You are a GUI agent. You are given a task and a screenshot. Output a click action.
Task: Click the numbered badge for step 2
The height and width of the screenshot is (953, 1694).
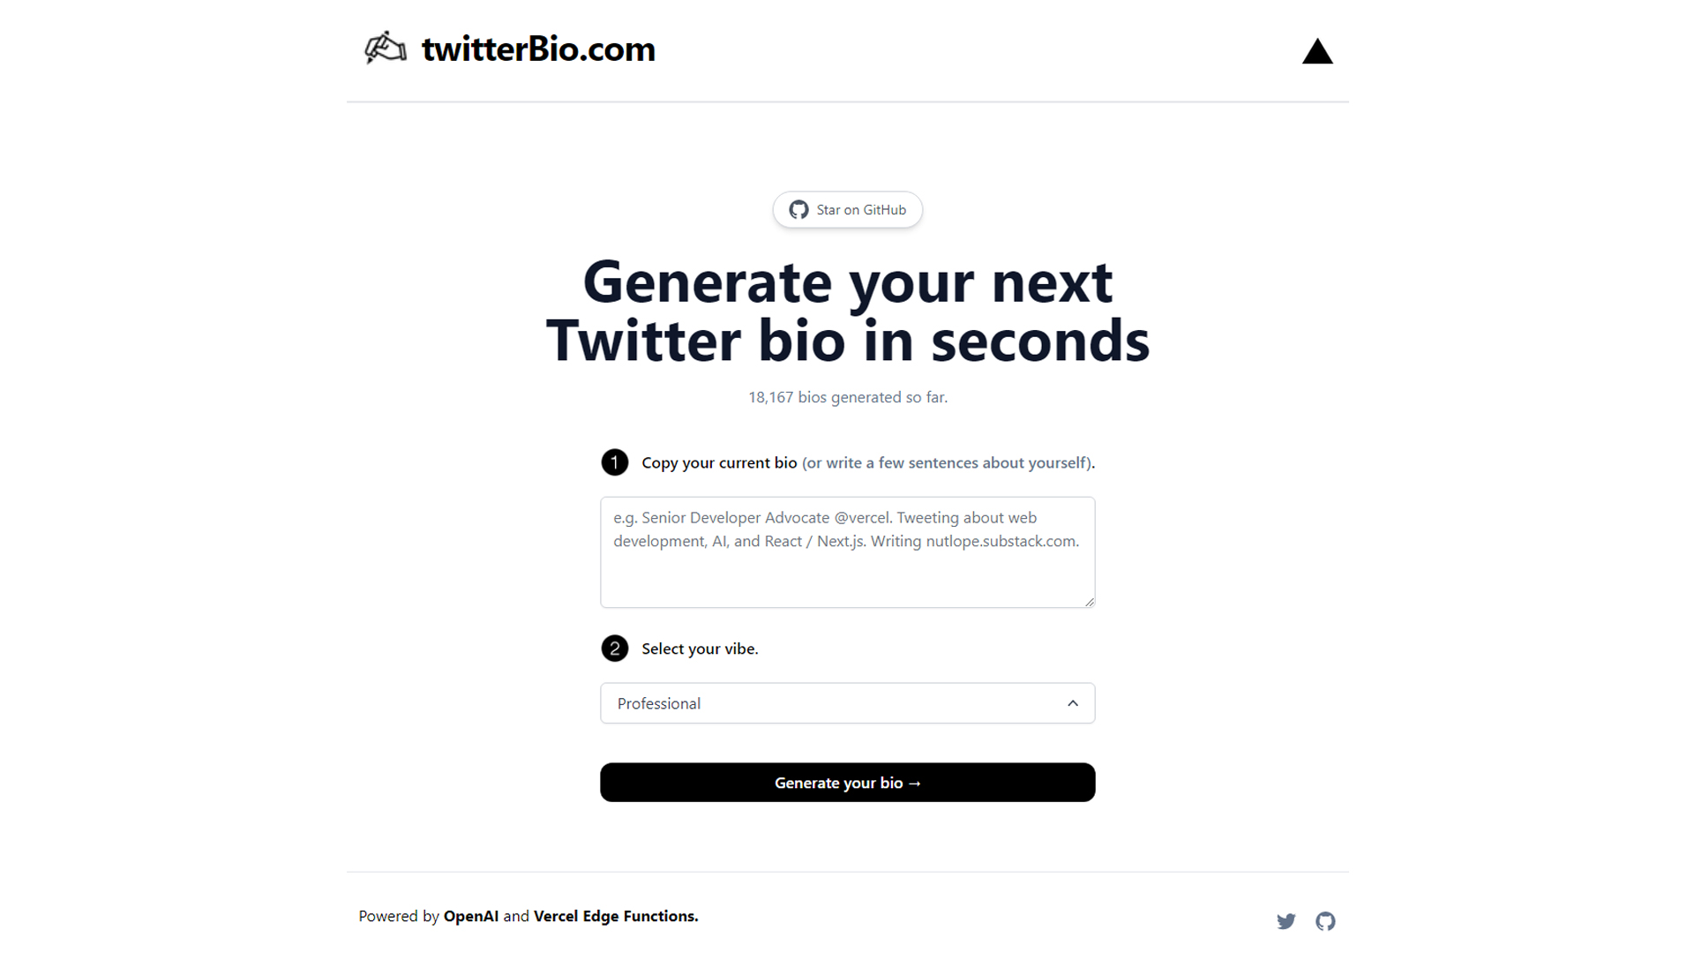pos(615,649)
